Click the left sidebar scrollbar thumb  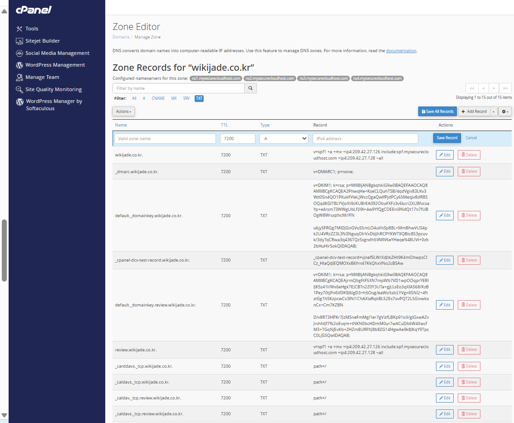click(4, 251)
